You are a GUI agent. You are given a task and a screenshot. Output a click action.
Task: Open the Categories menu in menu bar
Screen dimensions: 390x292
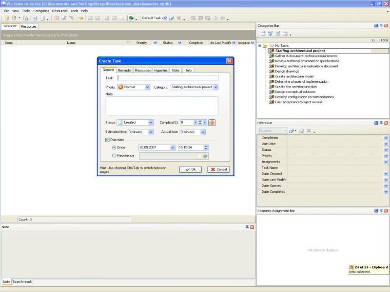pos(41,11)
